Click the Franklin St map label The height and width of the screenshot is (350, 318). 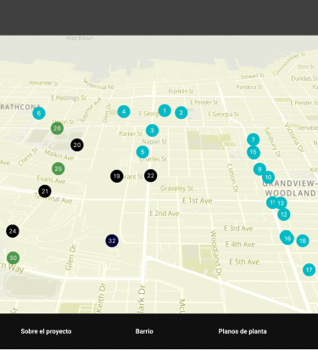[x=181, y=91]
